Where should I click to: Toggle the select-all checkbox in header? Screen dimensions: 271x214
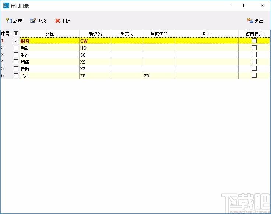(16, 34)
